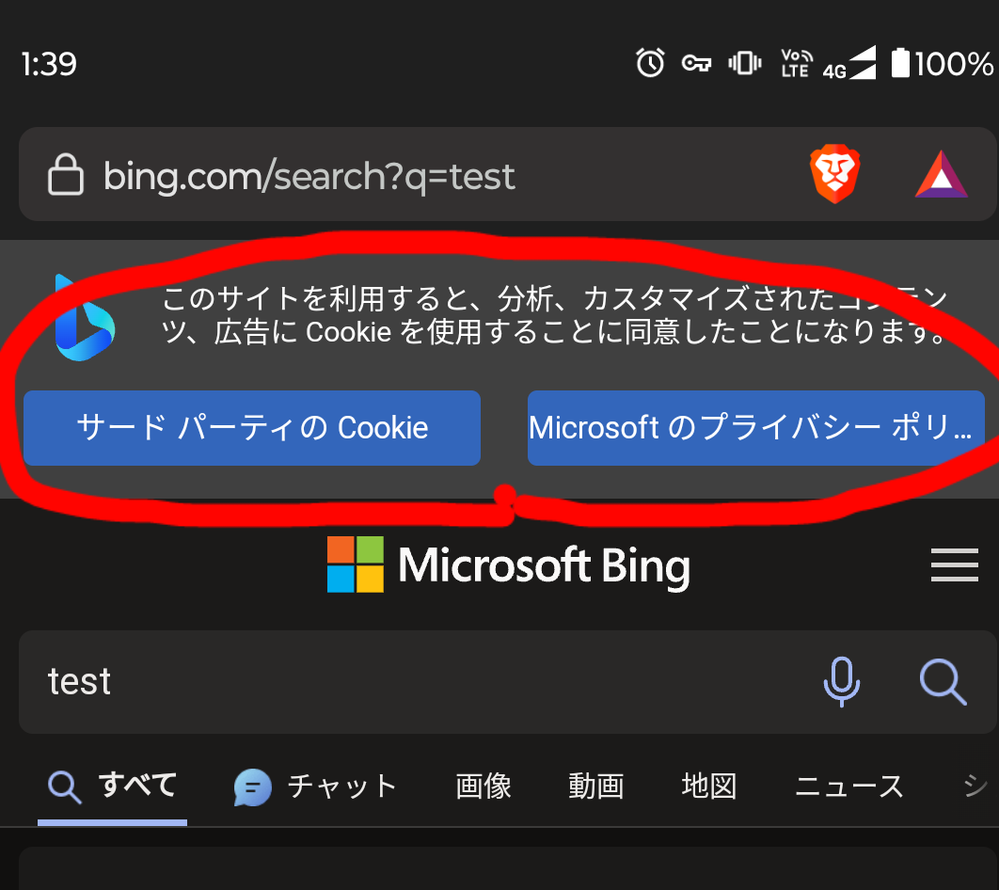Switch to the 画像 tab
Screen dimensions: 999x890
click(x=483, y=787)
